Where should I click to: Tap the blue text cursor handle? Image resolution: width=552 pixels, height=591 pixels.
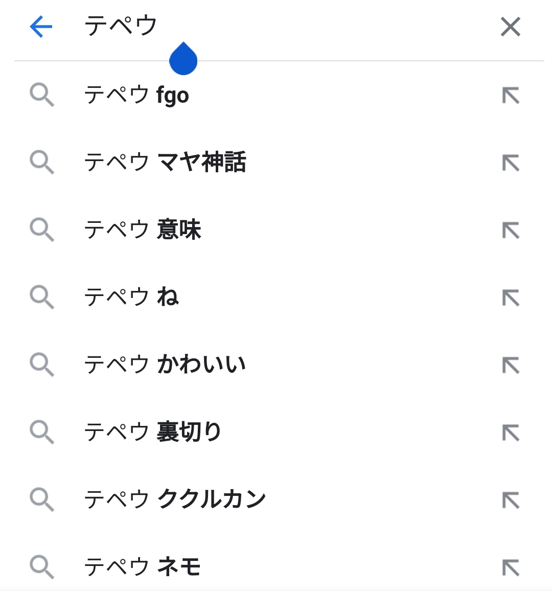click(x=183, y=60)
